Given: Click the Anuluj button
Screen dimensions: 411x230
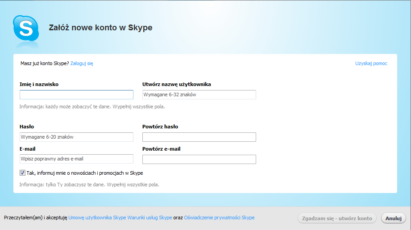Looking at the screenshot, I should click(x=394, y=218).
